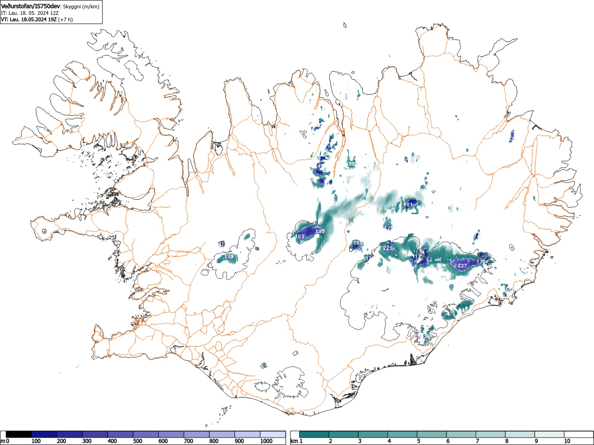Click the '500' tick label on legend
Screen dimensions: 594x445
tap(137, 441)
